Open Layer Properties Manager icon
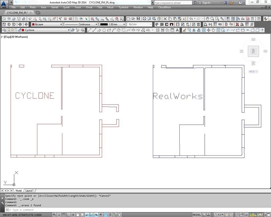Viewport: 271px width, 217px height. (x=4, y=30)
